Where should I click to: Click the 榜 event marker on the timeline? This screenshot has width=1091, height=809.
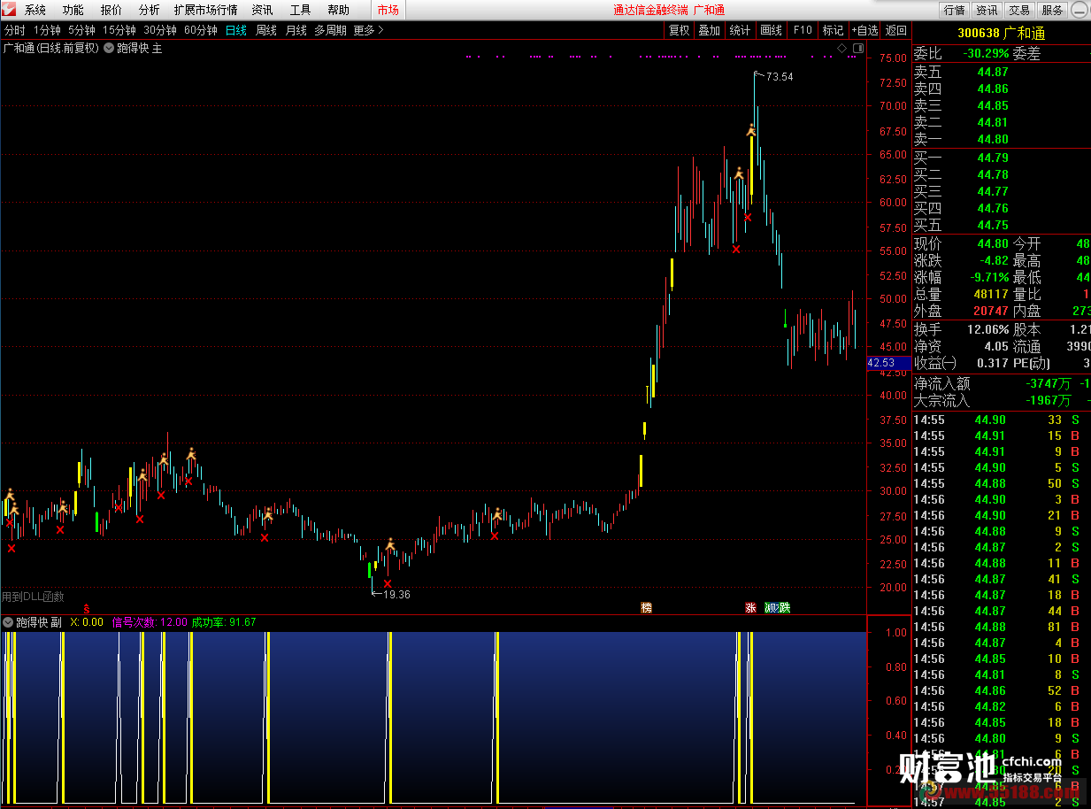click(647, 607)
